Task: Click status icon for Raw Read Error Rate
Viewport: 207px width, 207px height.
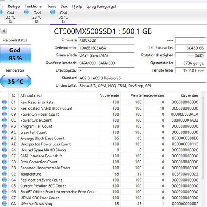Action: coord(4,102)
